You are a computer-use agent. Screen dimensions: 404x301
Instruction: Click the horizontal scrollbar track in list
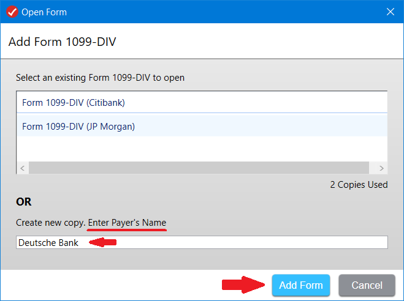click(199, 168)
